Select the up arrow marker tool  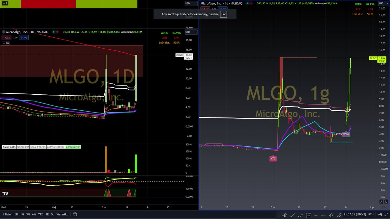pyautogui.click(x=331, y=215)
